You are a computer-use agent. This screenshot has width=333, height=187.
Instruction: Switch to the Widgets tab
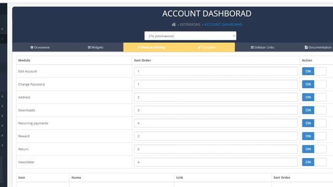tap(96, 47)
